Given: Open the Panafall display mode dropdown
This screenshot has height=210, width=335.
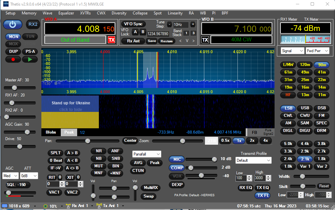Looking at the screenshot, I should pyautogui.click(x=147, y=154).
